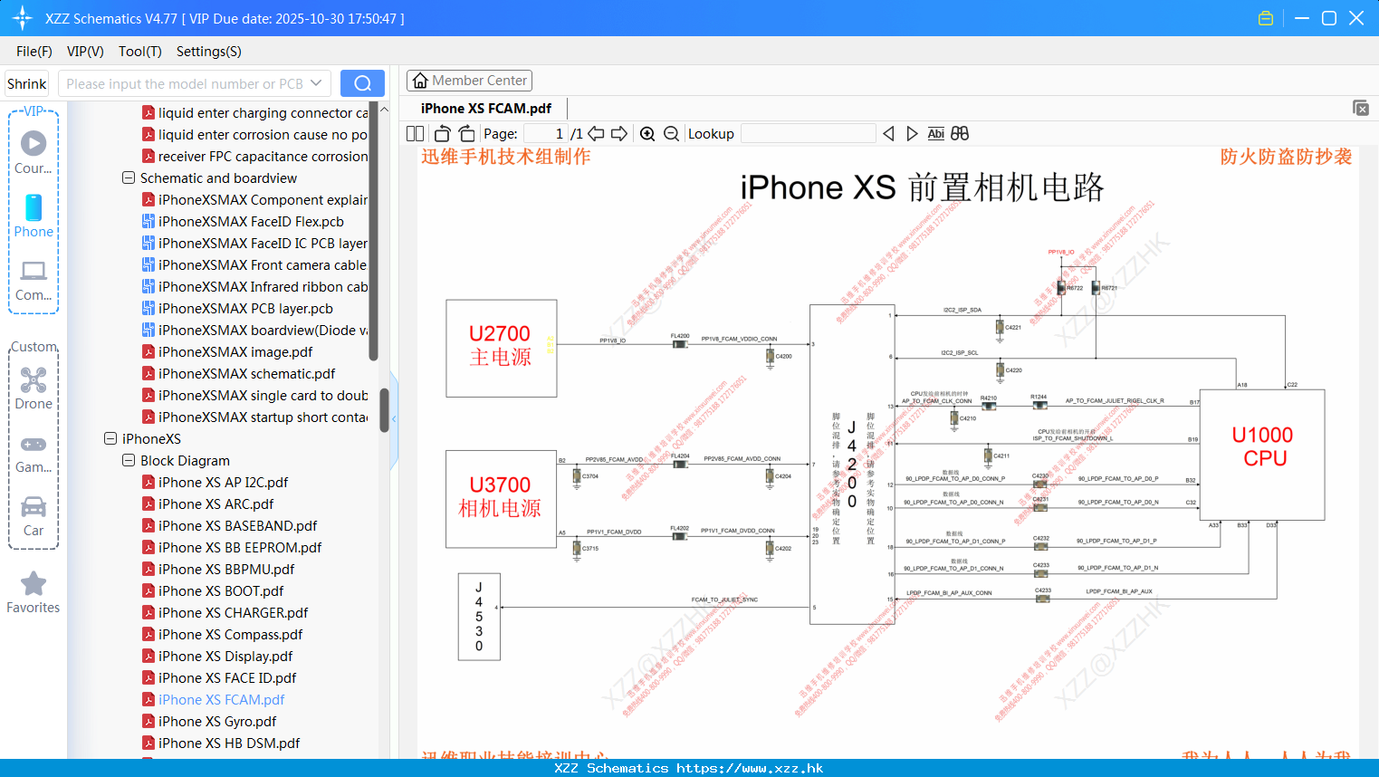This screenshot has width=1379, height=777.
Task: Open the model number dropdown arrow
Action: [x=316, y=83]
